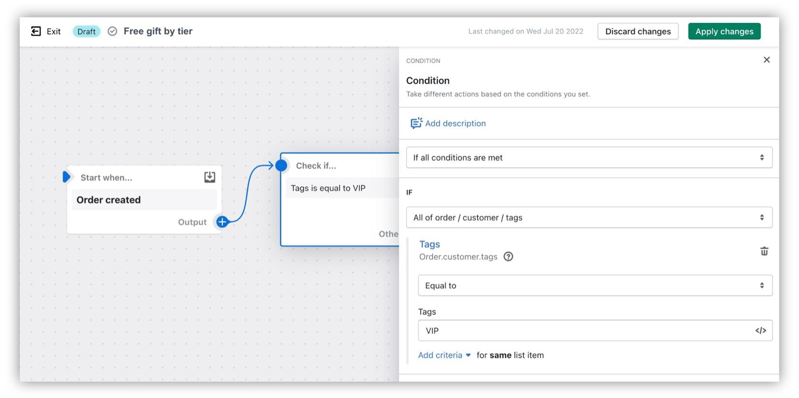Click the blue plus Output connector
Viewport: 799px width, 398px height.
tap(223, 222)
